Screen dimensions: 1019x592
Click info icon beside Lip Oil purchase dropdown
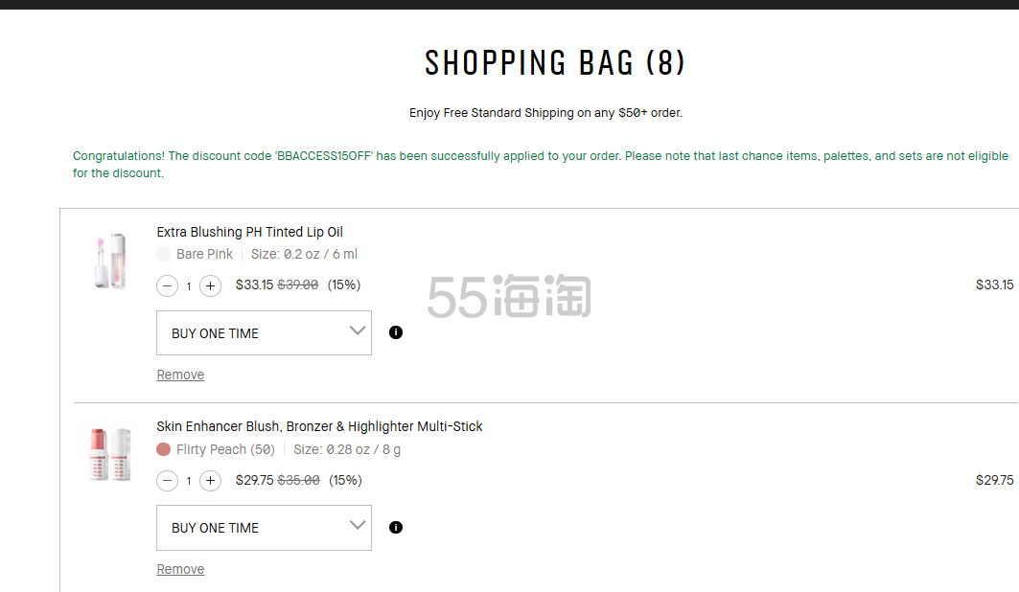(396, 332)
